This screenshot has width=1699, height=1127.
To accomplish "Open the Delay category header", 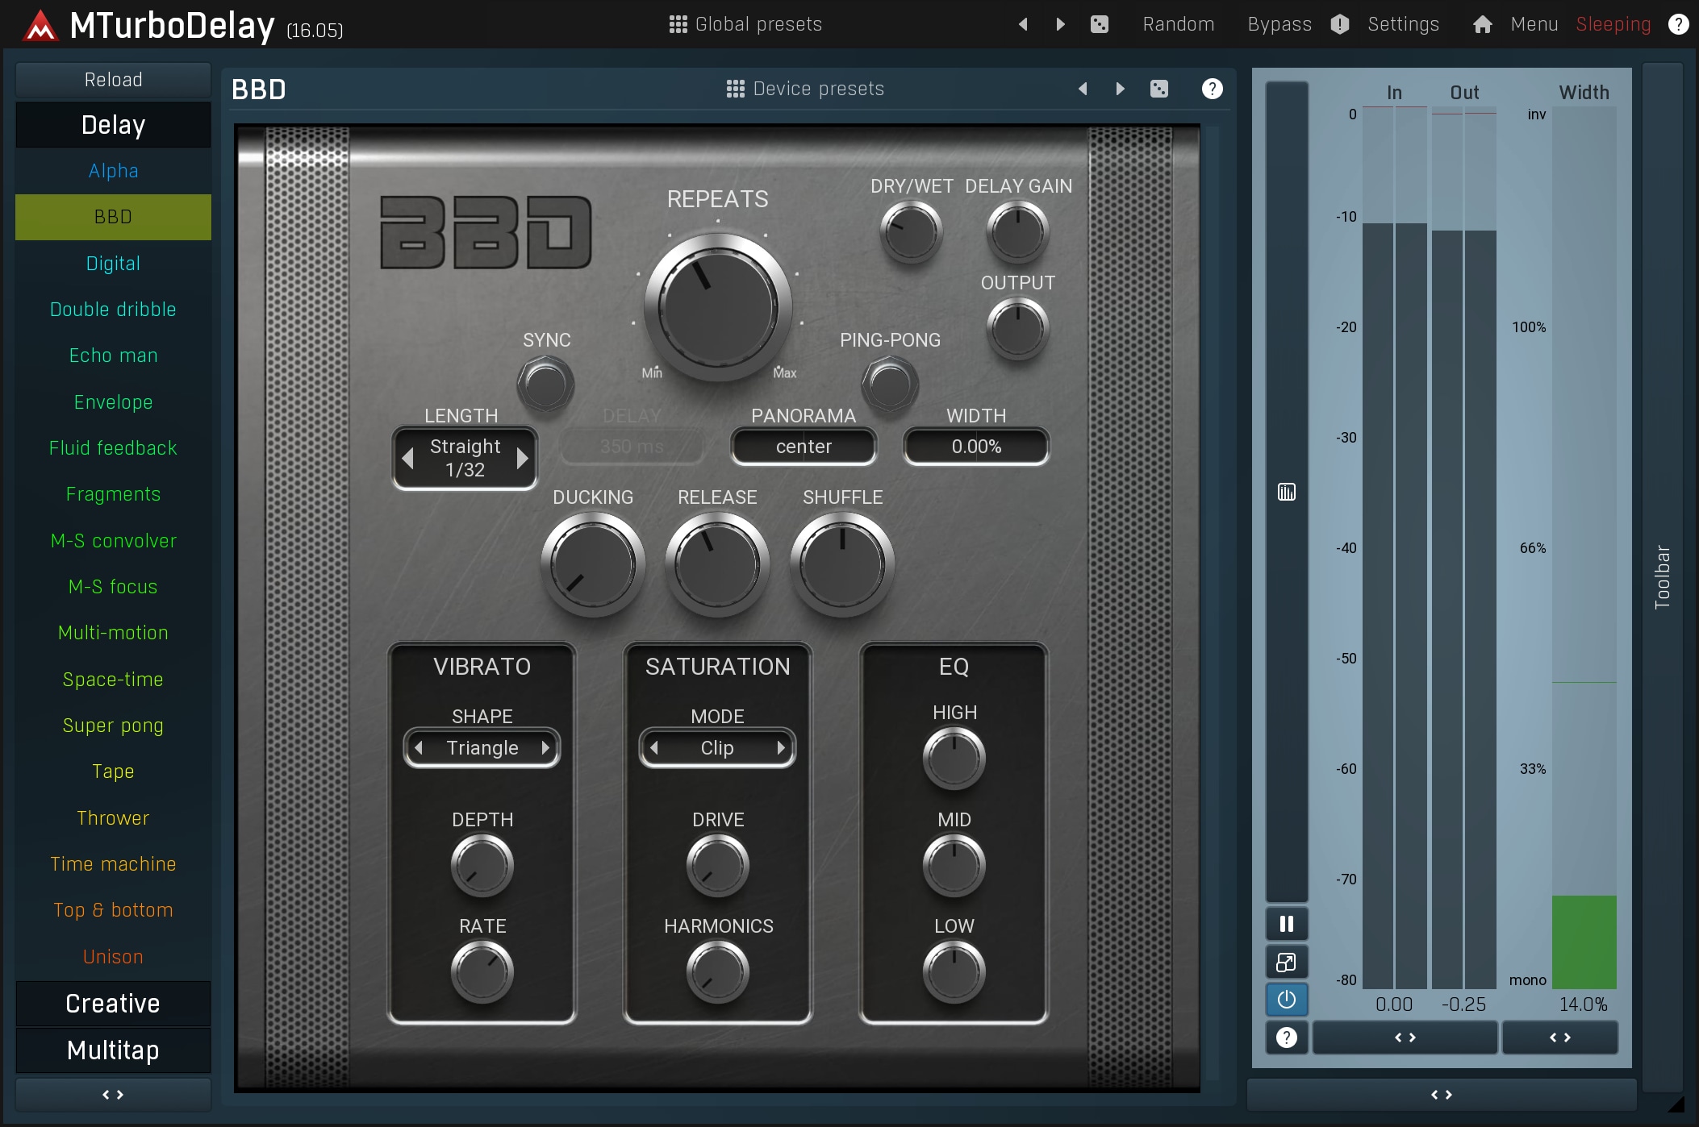I will (x=113, y=125).
